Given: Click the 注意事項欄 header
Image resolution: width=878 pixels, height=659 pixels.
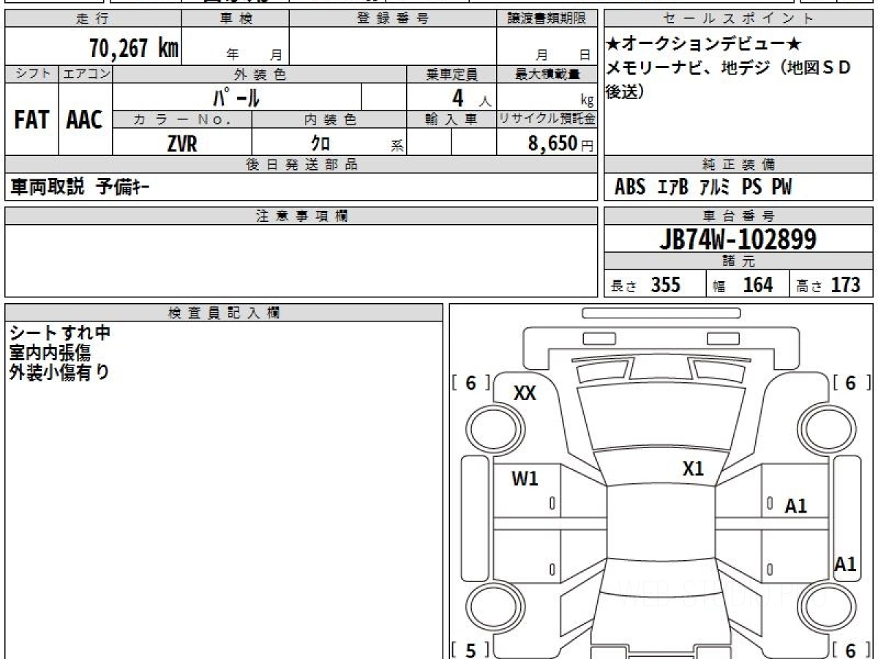Looking at the screenshot, I should tap(301, 215).
